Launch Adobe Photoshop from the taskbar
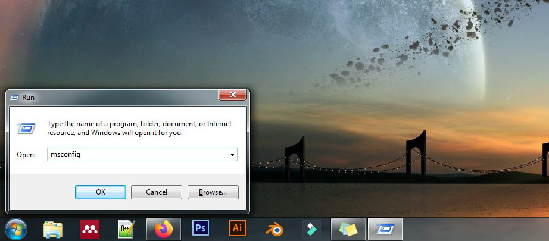Image resolution: width=549 pixels, height=241 pixels. click(201, 229)
